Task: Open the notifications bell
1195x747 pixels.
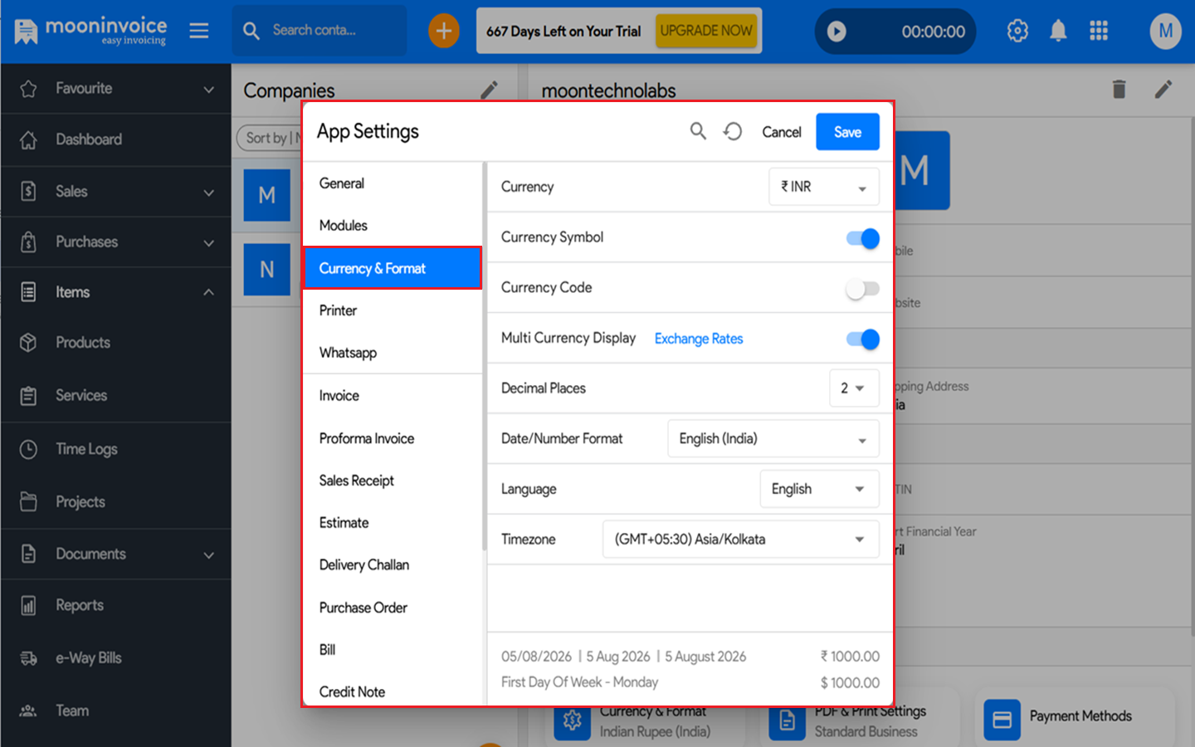Action: pyautogui.click(x=1058, y=31)
